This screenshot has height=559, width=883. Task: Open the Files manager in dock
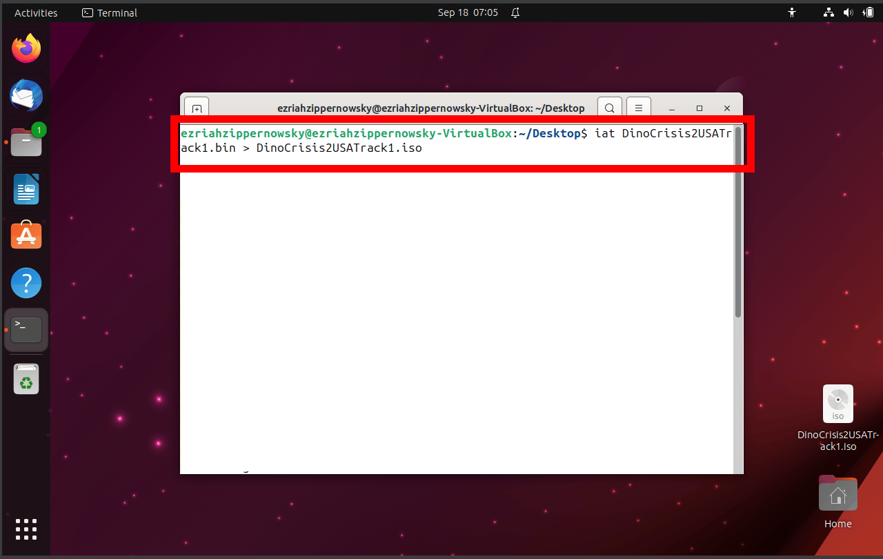[x=26, y=142]
